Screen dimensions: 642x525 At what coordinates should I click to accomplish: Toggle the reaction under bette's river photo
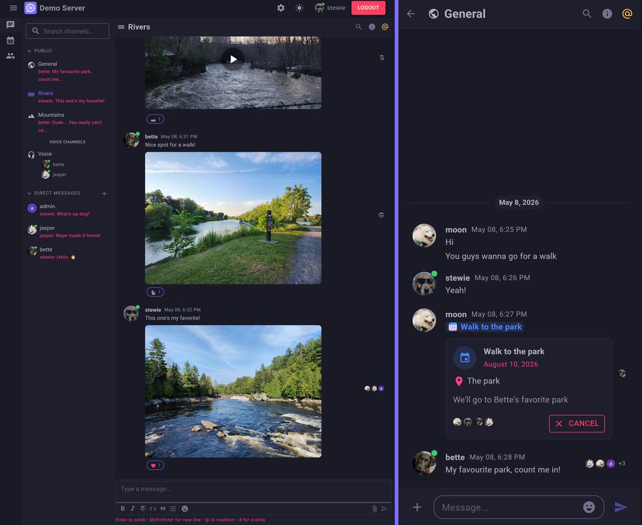[155, 292]
